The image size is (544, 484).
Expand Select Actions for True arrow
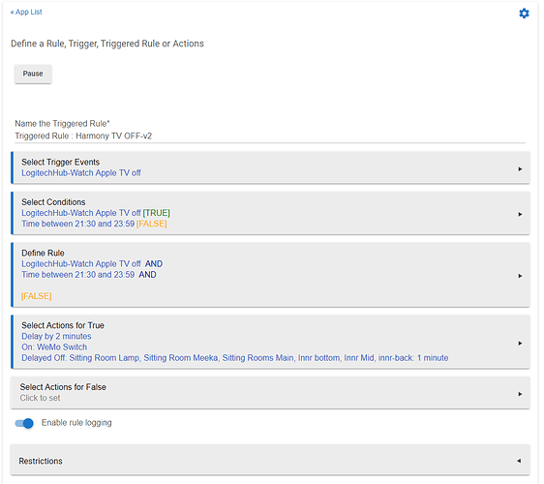[520, 343]
